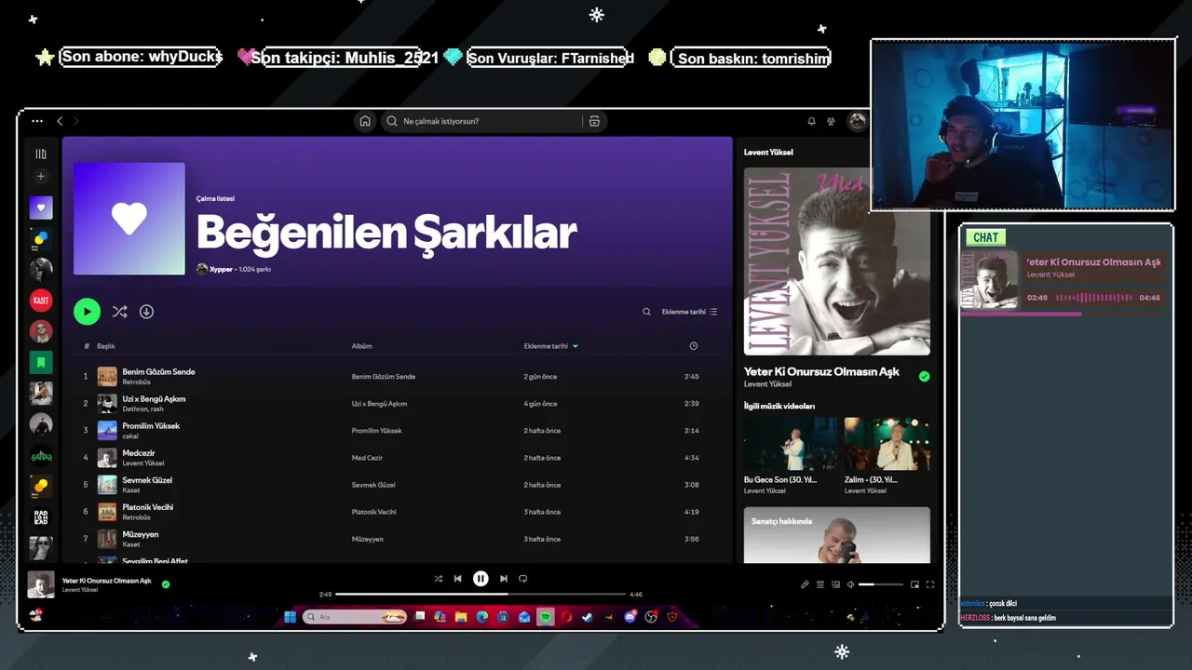Open Spotify from the taskbar
This screenshot has width=1192, height=670.
(546, 617)
